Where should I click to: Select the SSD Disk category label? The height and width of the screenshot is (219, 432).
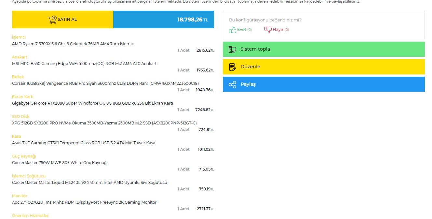[21, 117]
